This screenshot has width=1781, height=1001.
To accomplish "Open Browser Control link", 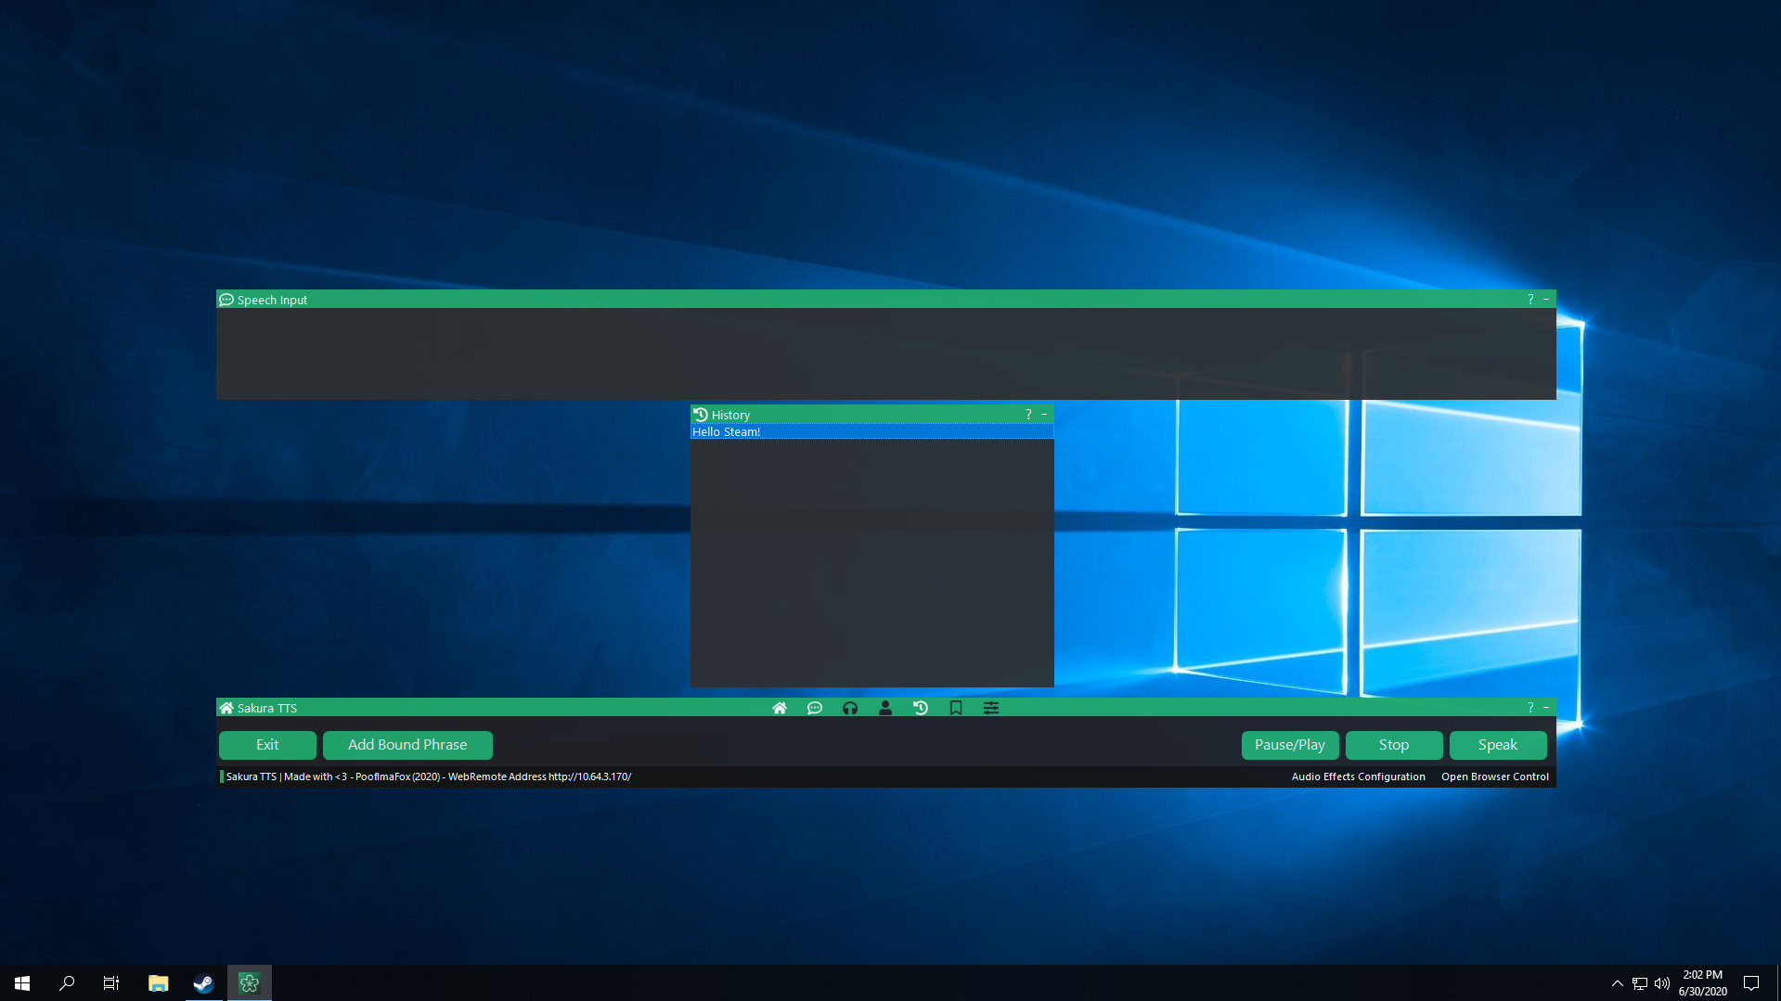I will pyautogui.click(x=1494, y=776).
